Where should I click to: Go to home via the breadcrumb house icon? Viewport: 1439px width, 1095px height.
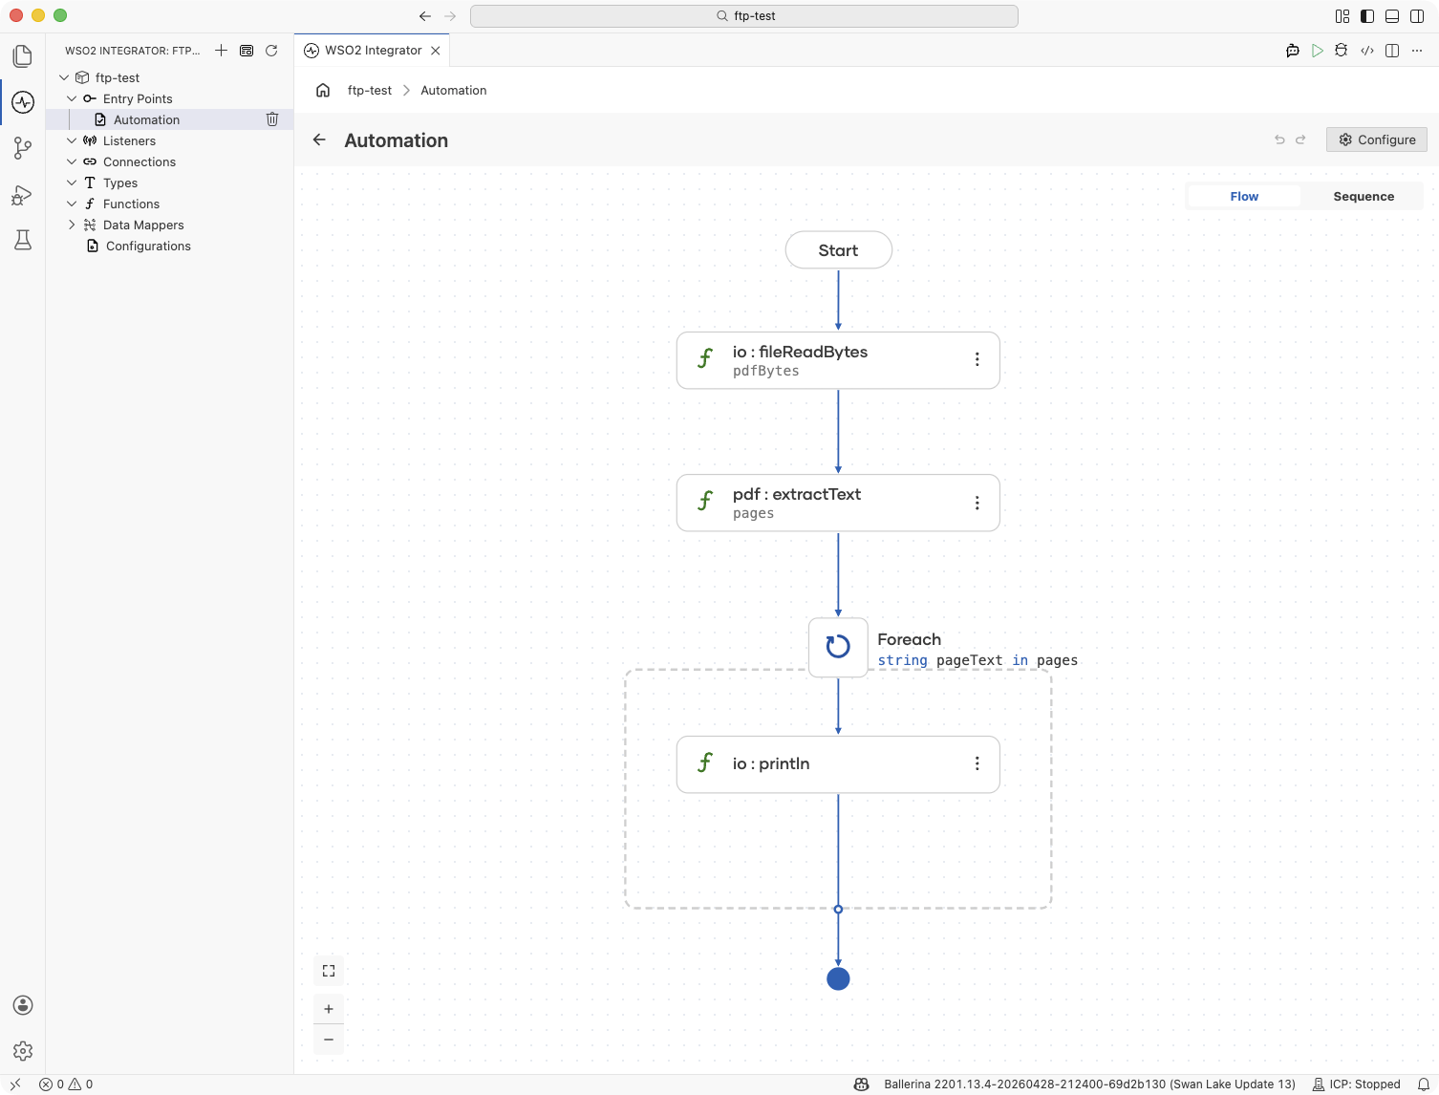point(323,90)
